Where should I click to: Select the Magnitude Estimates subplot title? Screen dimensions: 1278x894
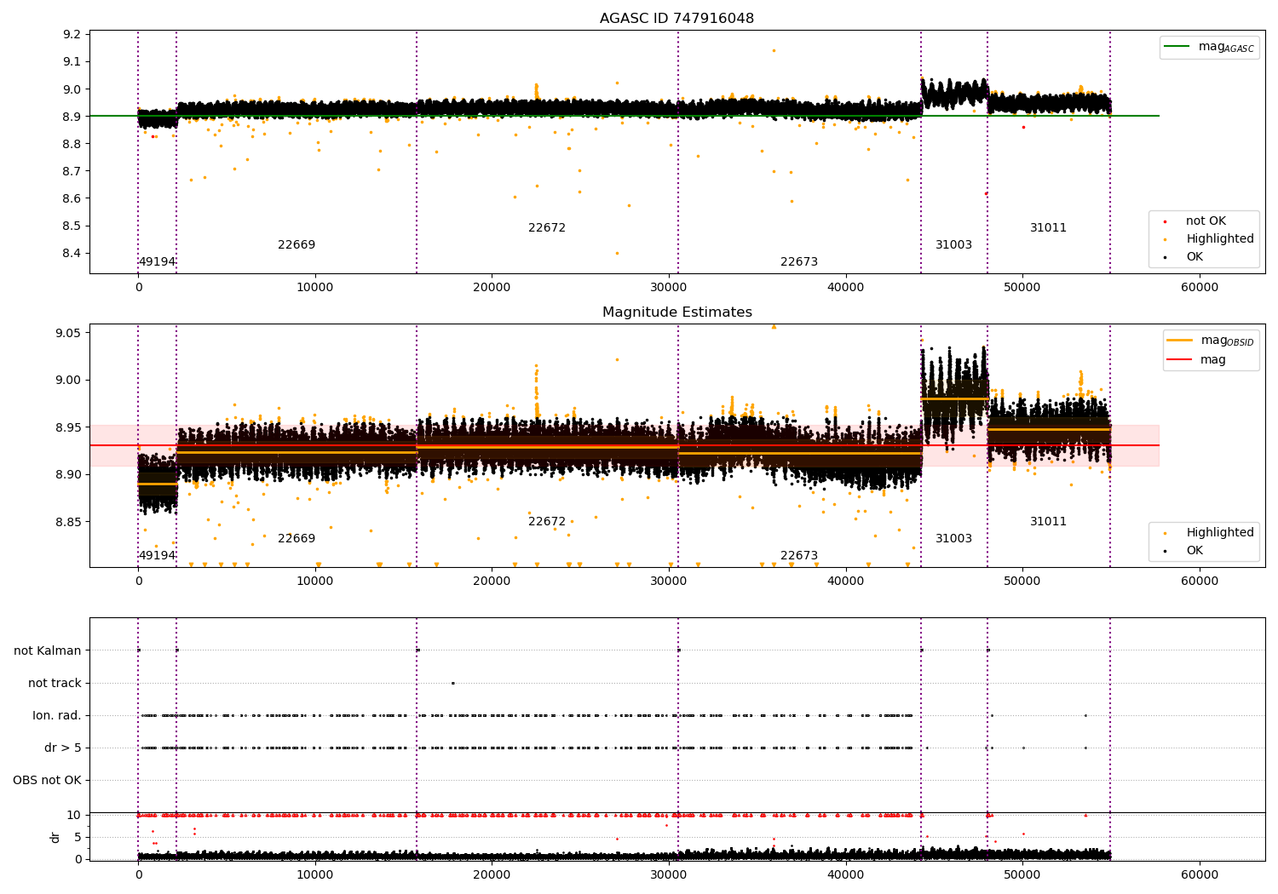pyautogui.click(x=676, y=312)
